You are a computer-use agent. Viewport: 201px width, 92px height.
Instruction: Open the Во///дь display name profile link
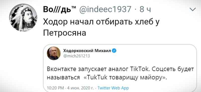[x=60, y=9]
